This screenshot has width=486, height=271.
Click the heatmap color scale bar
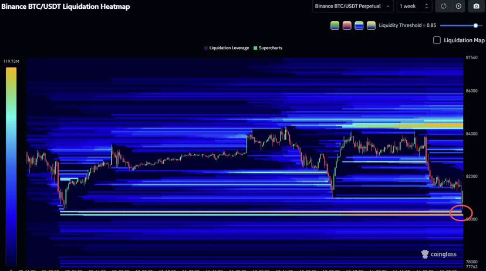pos(11,165)
